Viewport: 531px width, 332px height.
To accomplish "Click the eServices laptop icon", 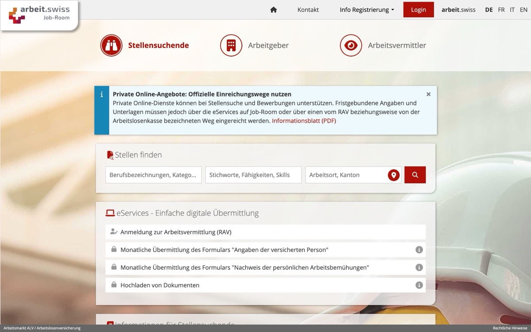I will tap(110, 213).
